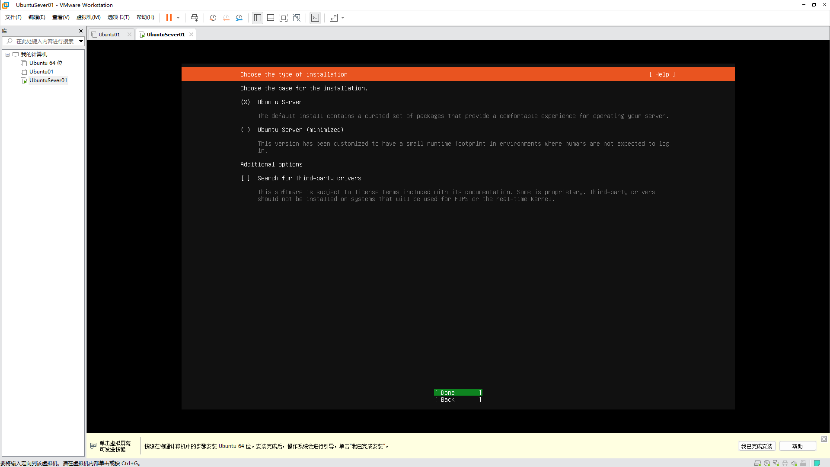Viewport: 830px width, 467px height.
Task: Switch the virtual machine to full screen mode
Action: point(284,18)
